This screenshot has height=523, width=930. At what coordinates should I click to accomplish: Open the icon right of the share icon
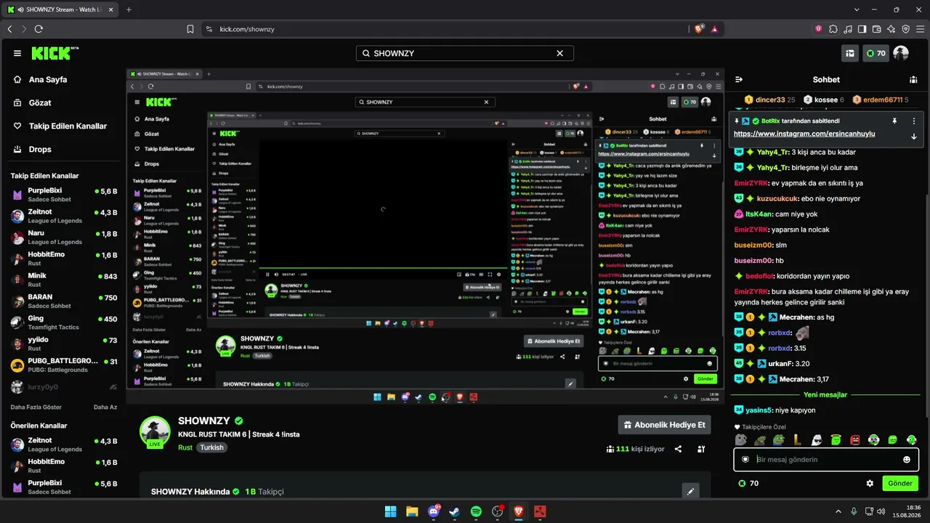tap(701, 449)
